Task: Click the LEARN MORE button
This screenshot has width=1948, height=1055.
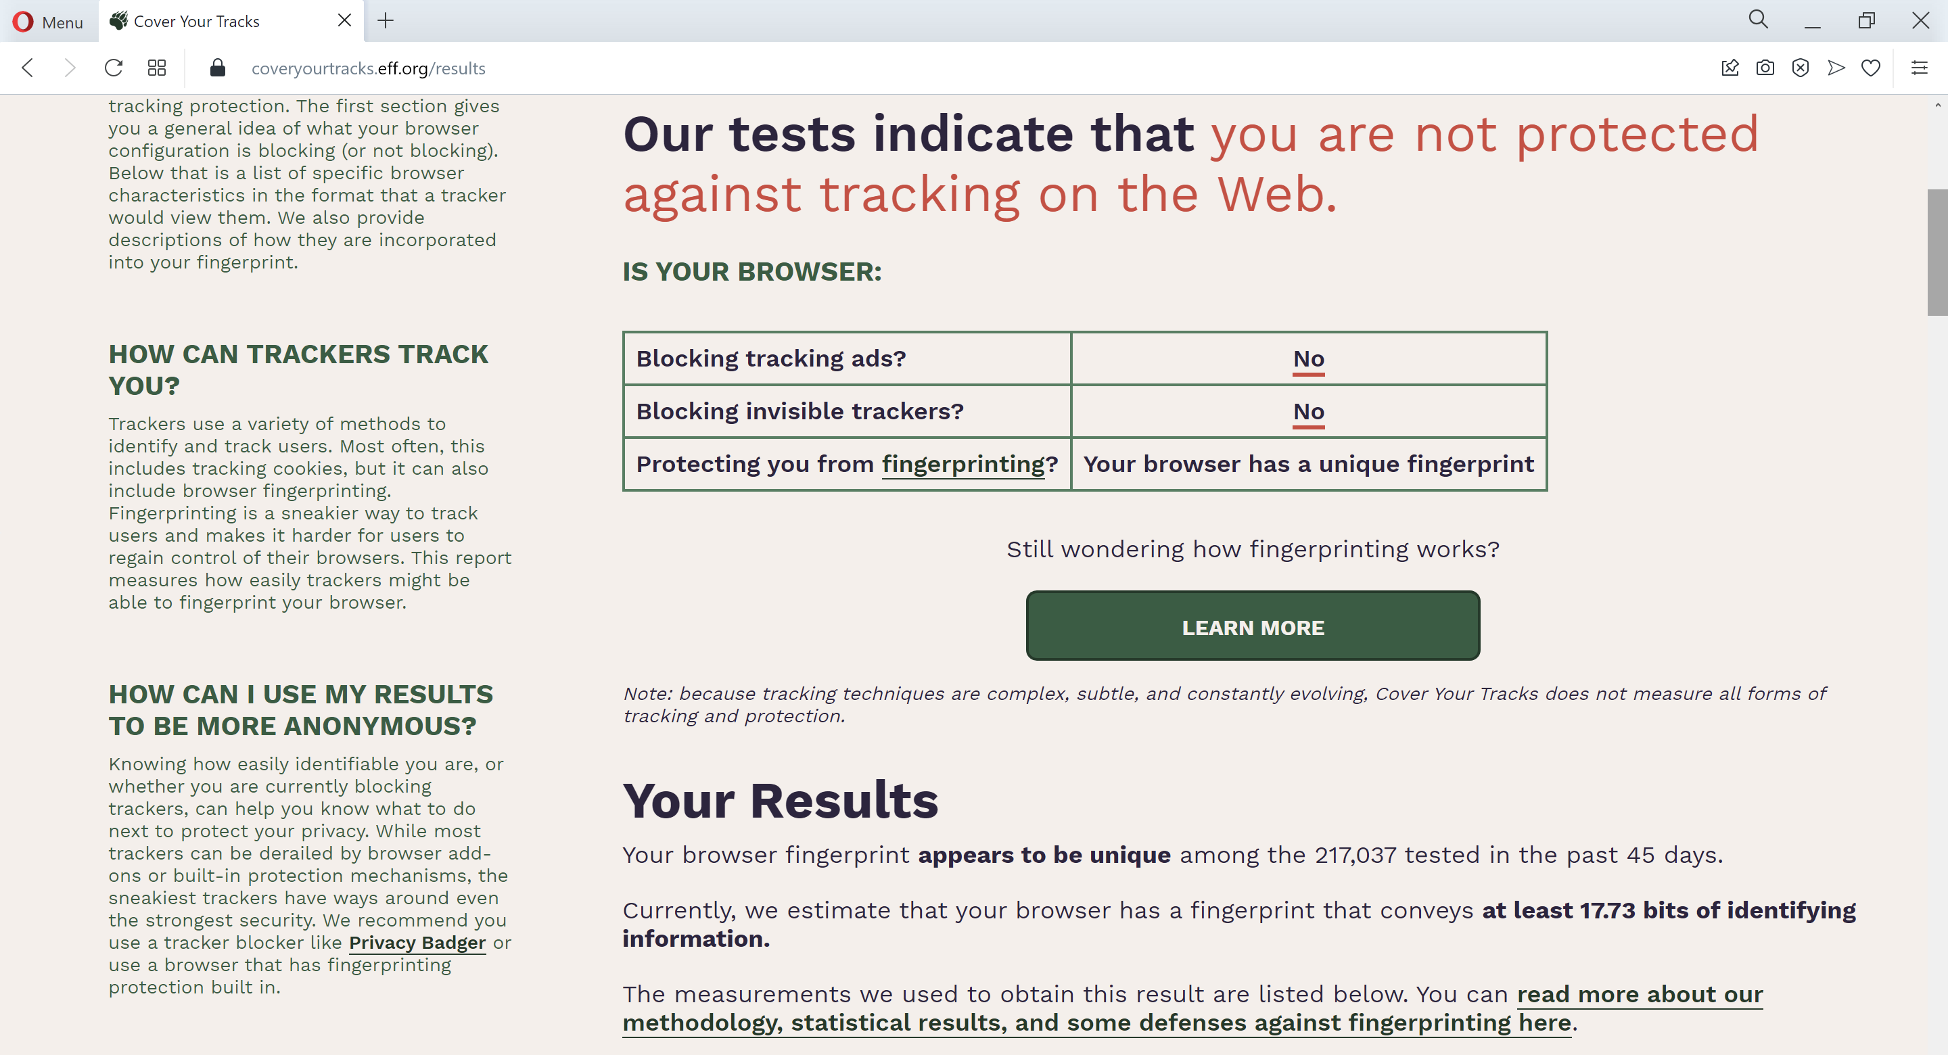Action: click(x=1253, y=626)
